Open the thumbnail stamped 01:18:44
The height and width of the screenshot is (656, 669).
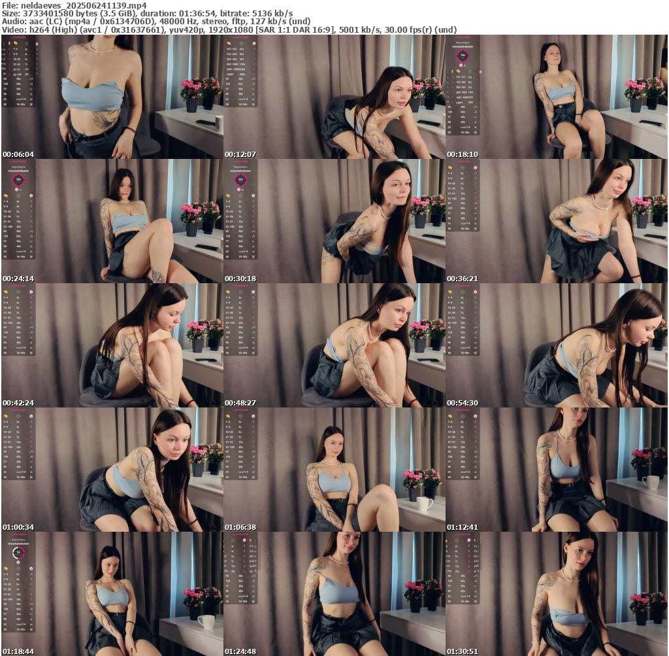pyautogui.click(x=112, y=594)
